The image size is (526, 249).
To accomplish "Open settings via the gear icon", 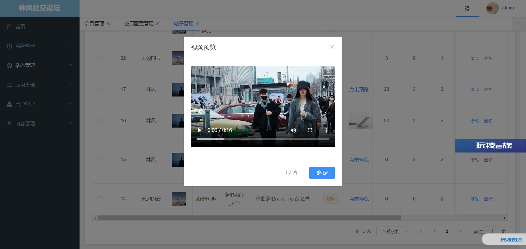I will pos(467,8).
